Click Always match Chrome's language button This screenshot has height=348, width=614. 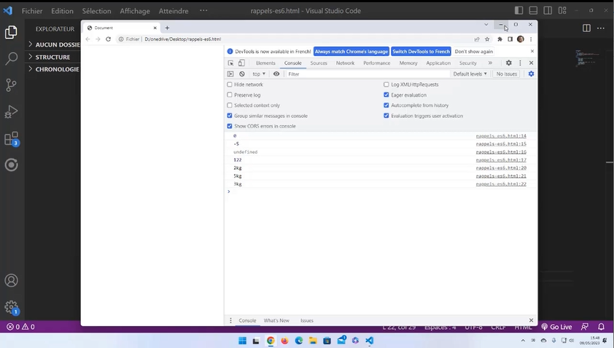(x=351, y=52)
